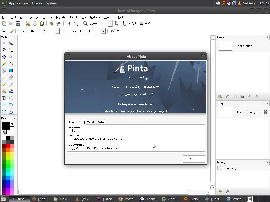Select the About Pinta tab
The height and width of the screenshot is (202, 270).
point(76,122)
